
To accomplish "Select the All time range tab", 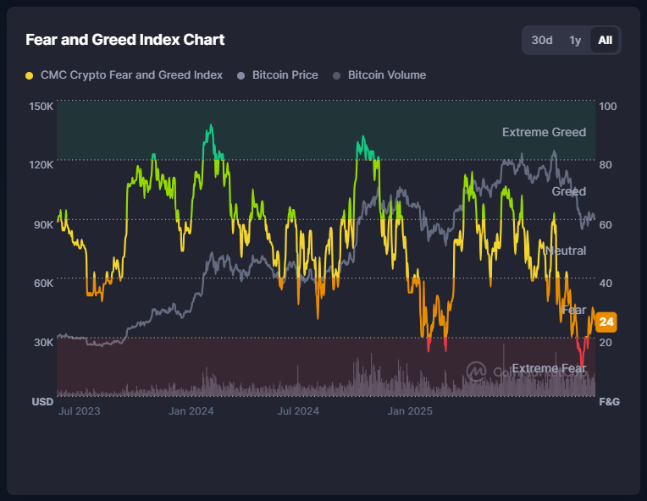I will [x=605, y=40].
